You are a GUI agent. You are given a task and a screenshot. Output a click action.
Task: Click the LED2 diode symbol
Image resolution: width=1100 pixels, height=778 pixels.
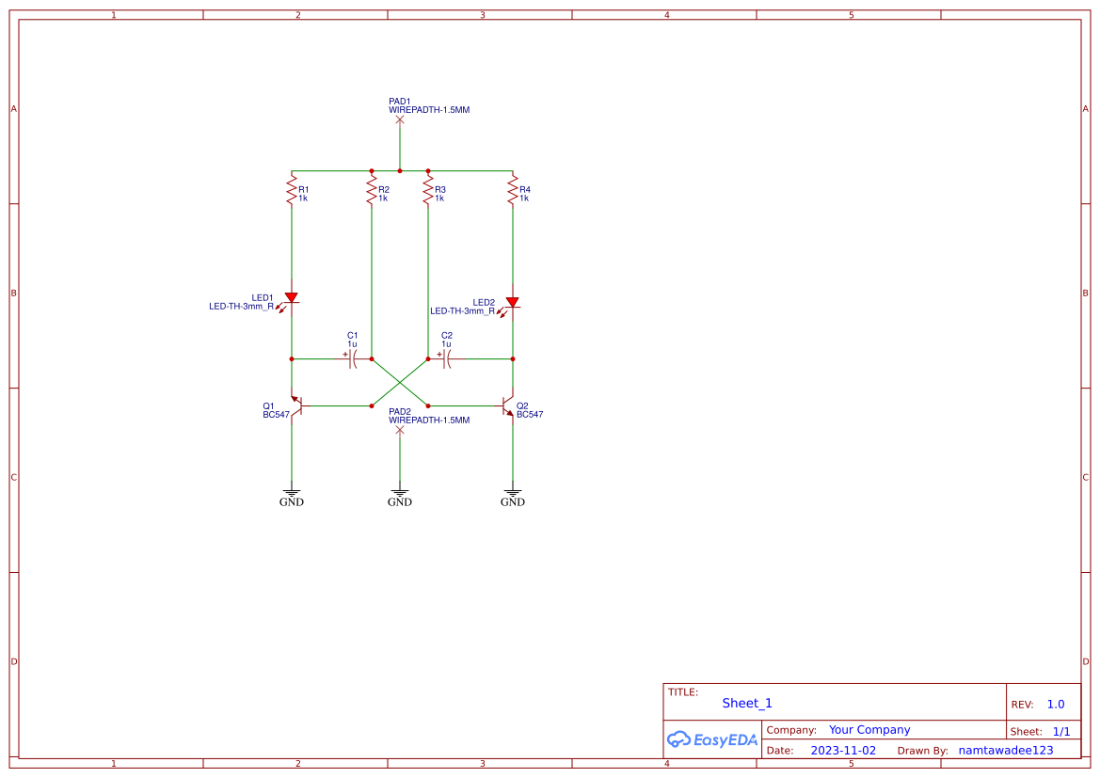tap(513, 301)
